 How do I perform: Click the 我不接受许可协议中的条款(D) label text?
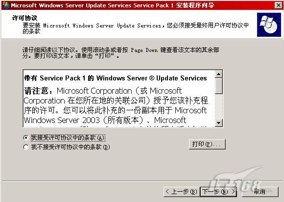tap(71, 147)
